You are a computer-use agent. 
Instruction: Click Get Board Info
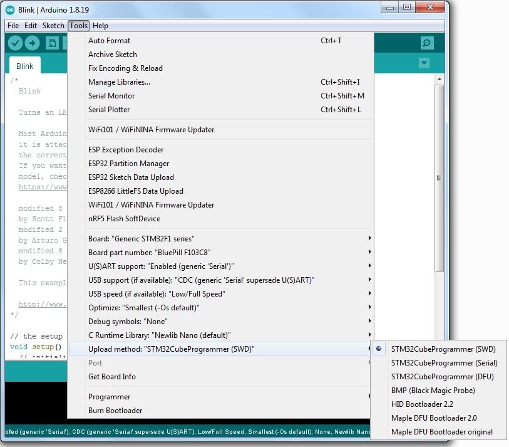tap(221, 377)
